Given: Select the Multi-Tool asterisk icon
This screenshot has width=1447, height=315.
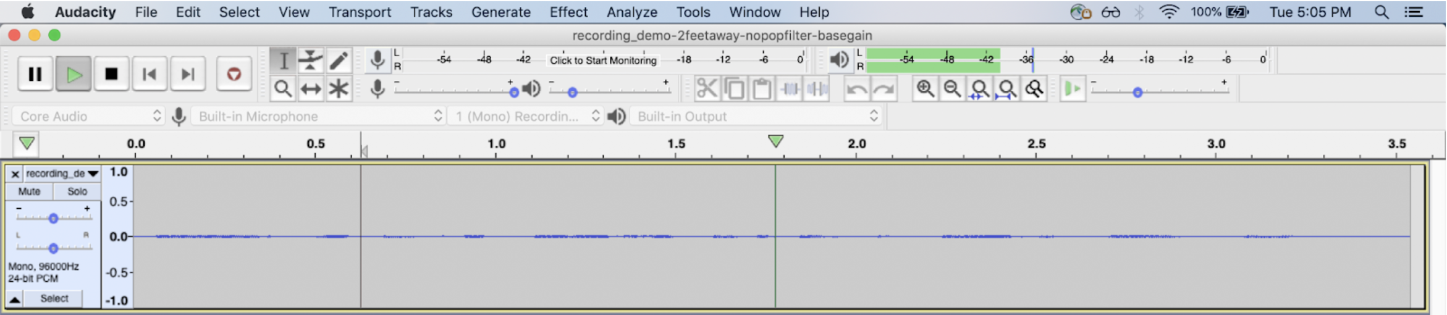Looking at the screenshot, I should coord(339,89).
